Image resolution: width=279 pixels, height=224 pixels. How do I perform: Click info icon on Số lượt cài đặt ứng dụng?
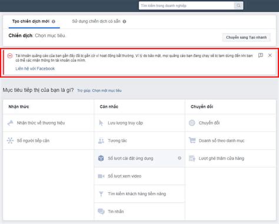[180, 158]
